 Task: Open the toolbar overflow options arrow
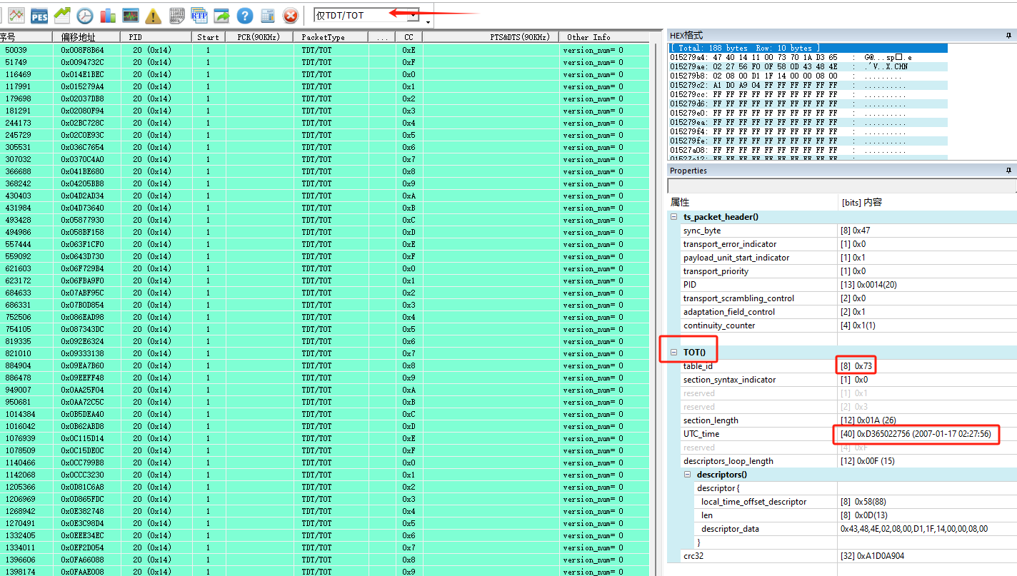click(428, 22)
